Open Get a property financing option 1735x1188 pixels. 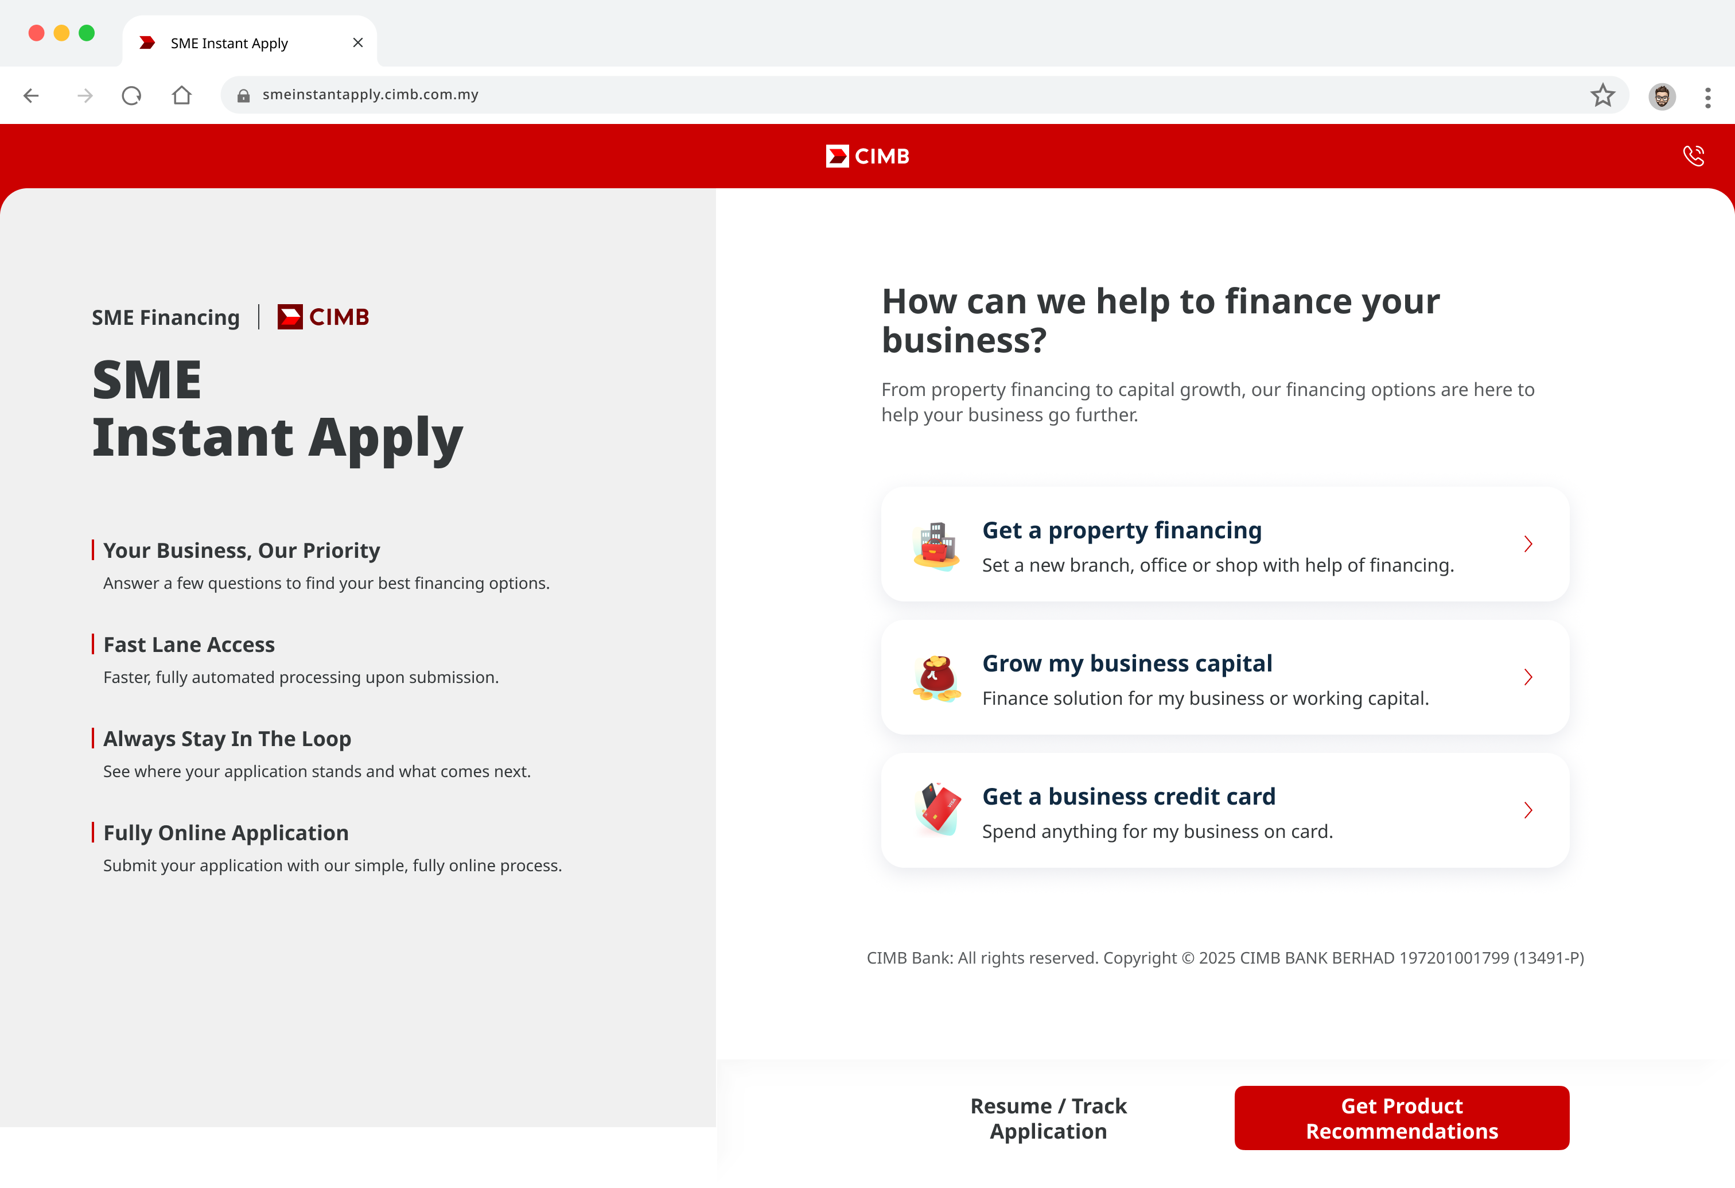[1225, 544]
